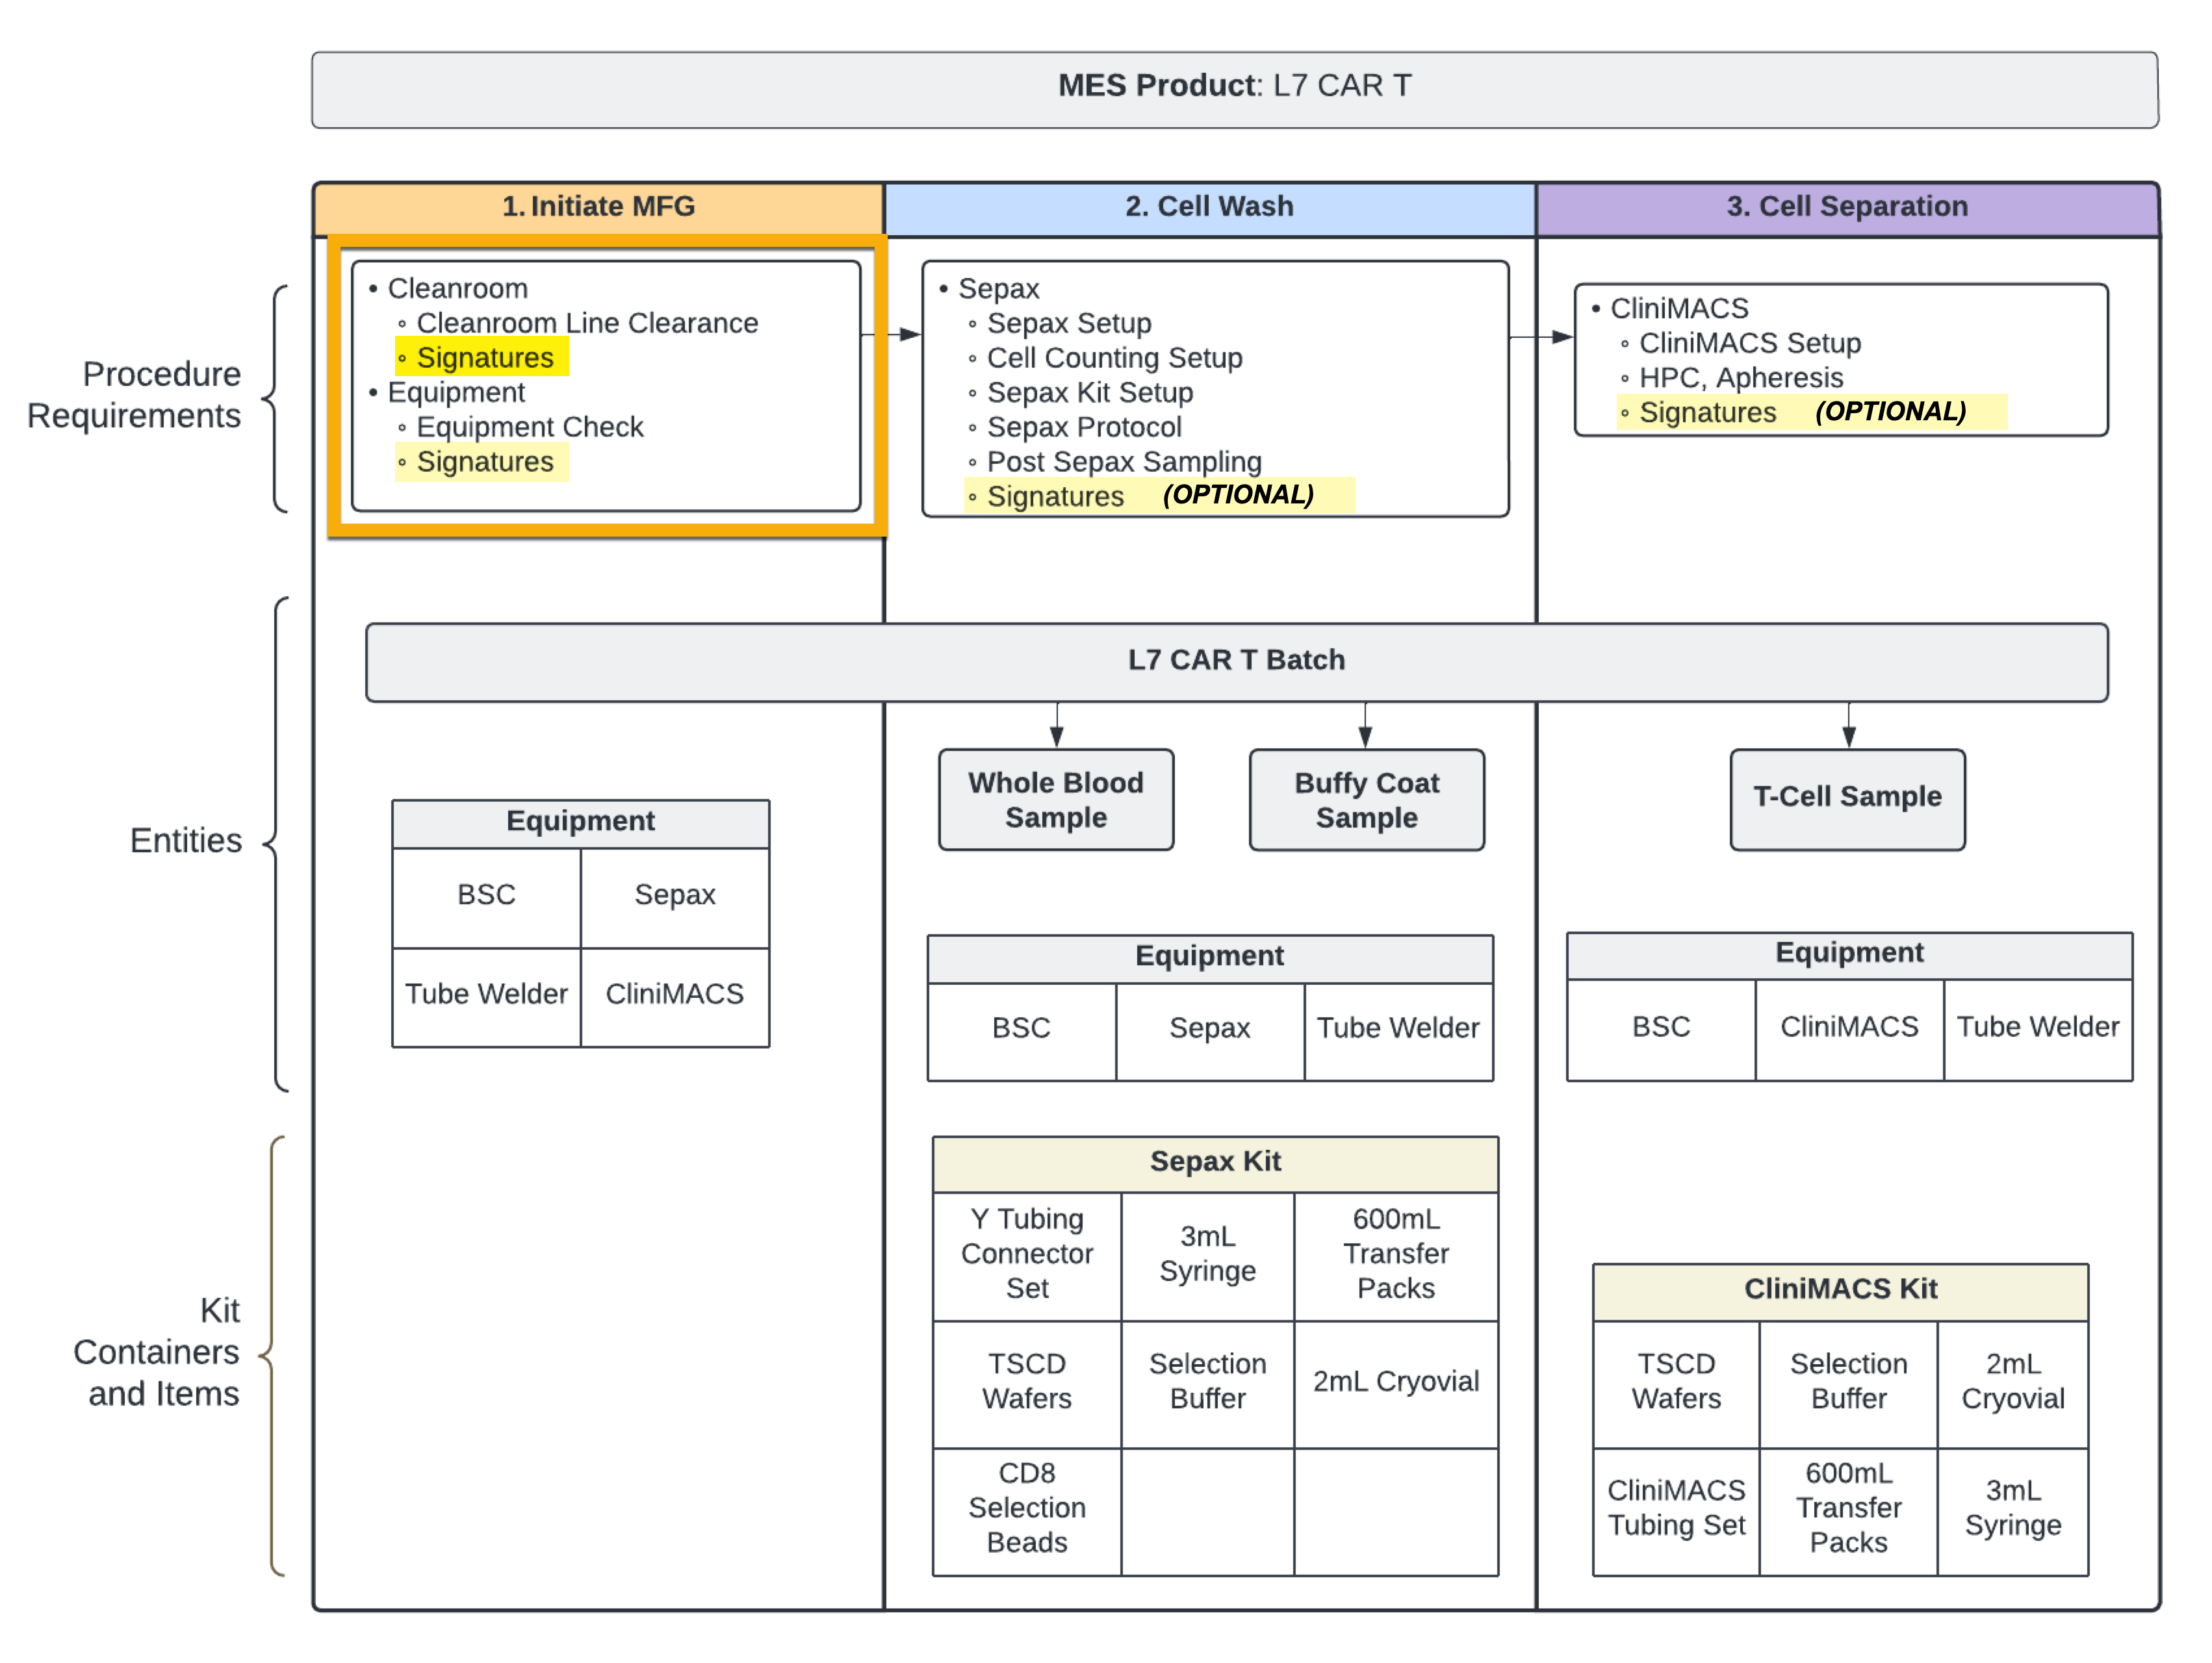Click Equipment header in Cell Wash column
The height and width of the screenshot is (1663, 2212).
(x=1210, y=958)
